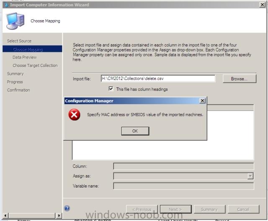
Task: Click the right scroll arrow in sidebar
Action: click(59, 216)
